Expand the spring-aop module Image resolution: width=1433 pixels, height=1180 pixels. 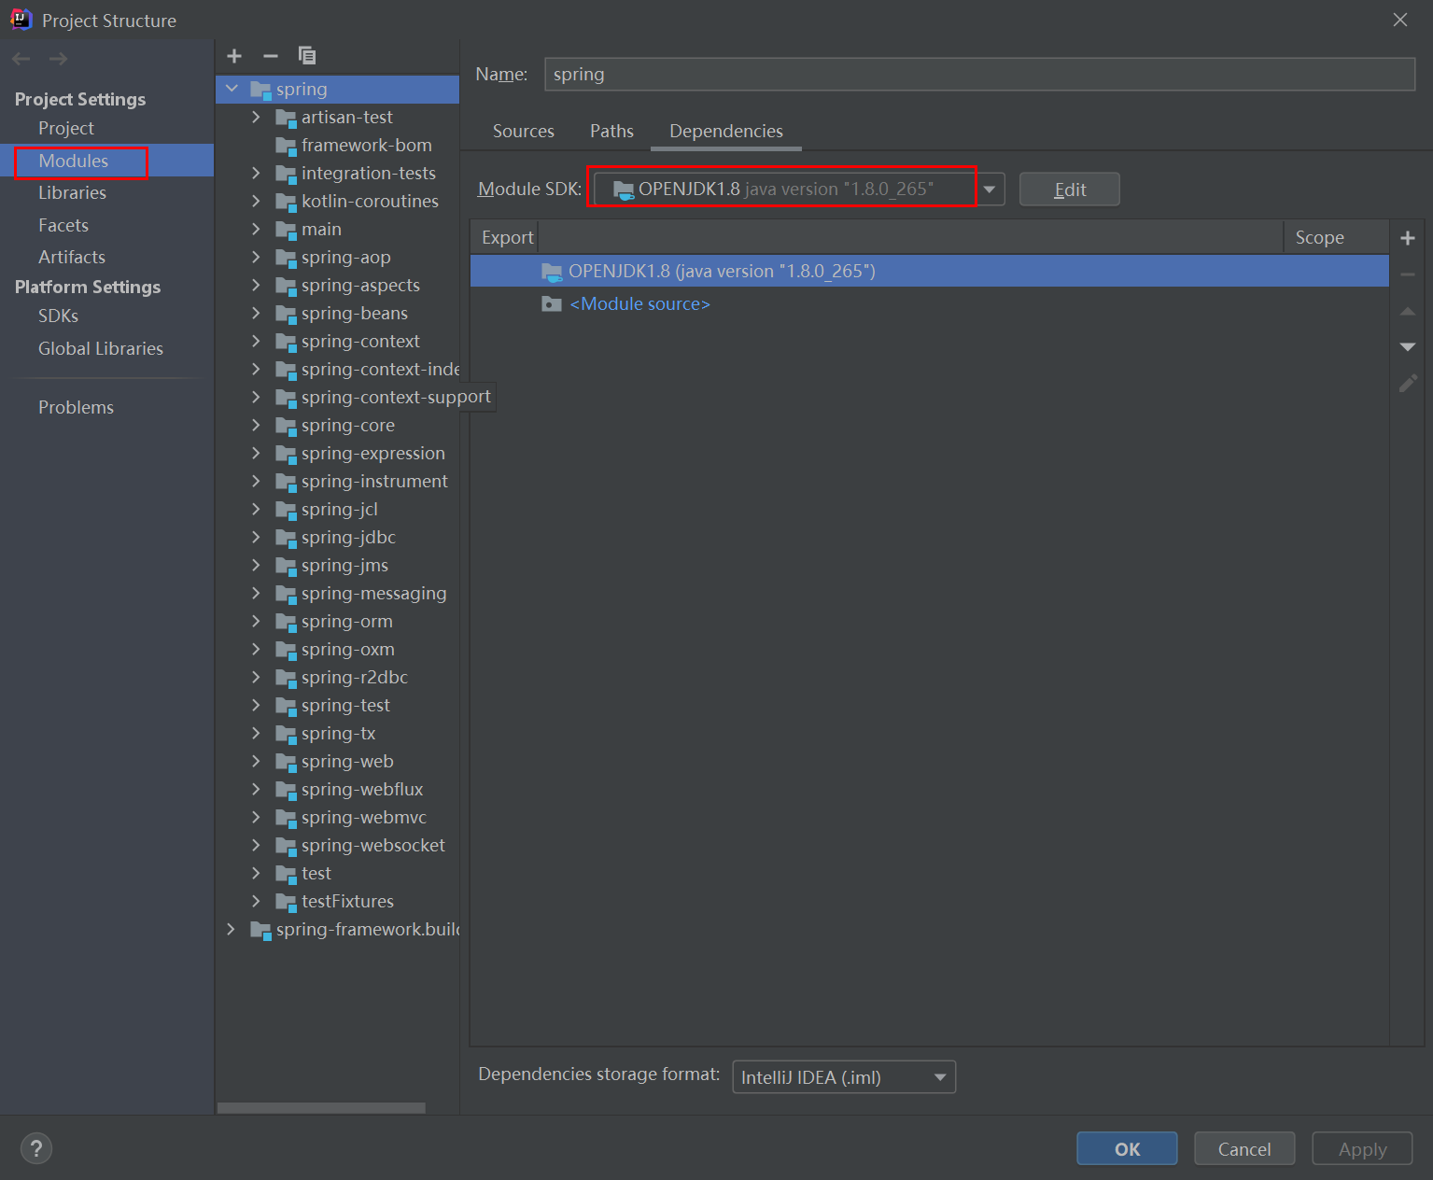pos(256,257)
